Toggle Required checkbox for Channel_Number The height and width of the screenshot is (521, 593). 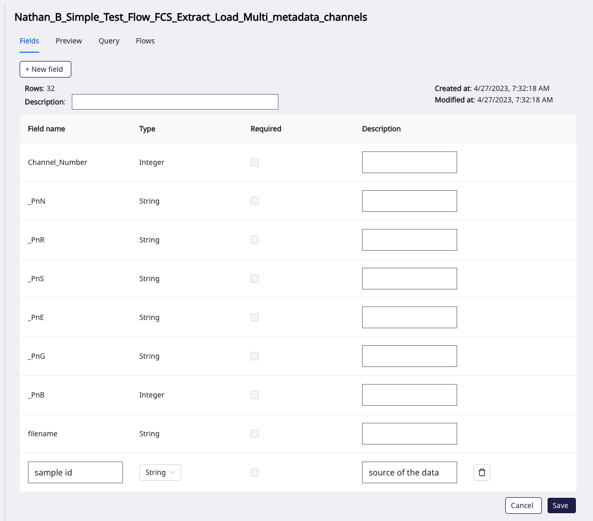click(255, 162)
